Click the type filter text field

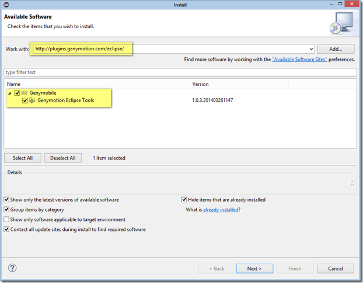click(180, 72)
